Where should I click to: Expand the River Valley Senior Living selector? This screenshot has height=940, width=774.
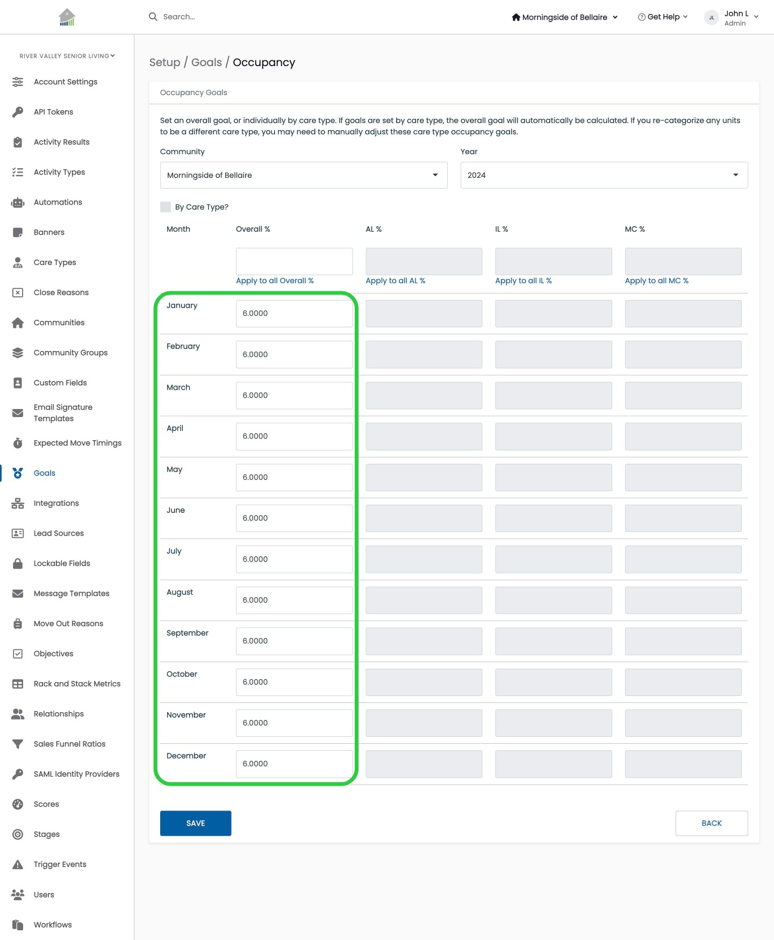67,56
